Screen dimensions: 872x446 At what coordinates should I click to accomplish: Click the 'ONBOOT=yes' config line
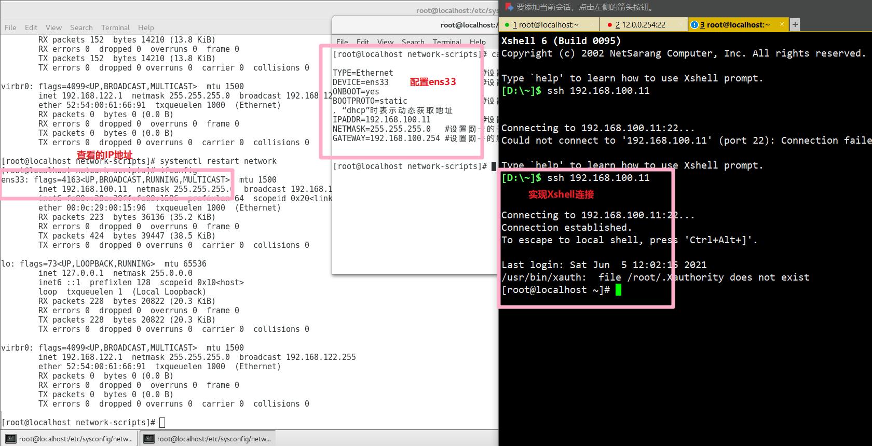(x=356, y=91)
